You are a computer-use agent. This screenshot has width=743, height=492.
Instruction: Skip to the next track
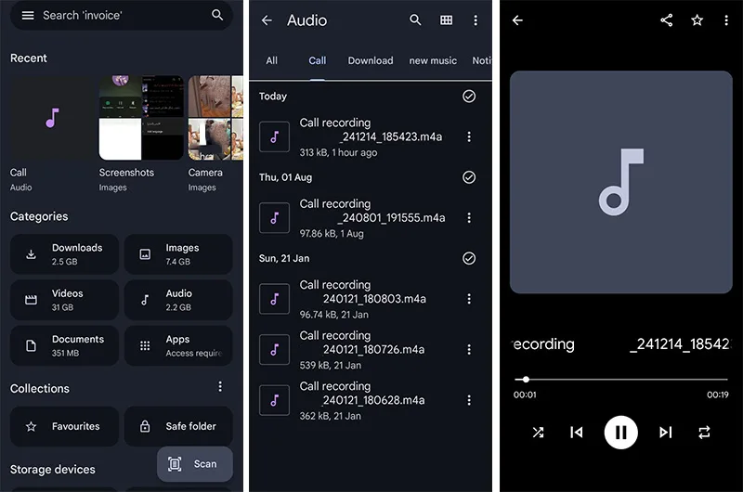pos(665,433)
